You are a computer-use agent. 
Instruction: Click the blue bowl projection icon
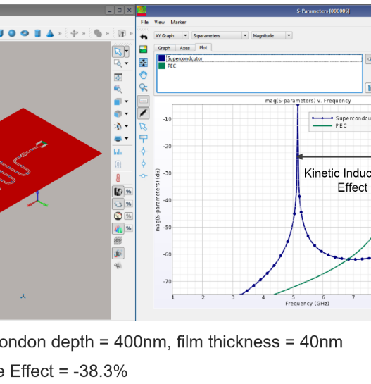click(118, 139)
